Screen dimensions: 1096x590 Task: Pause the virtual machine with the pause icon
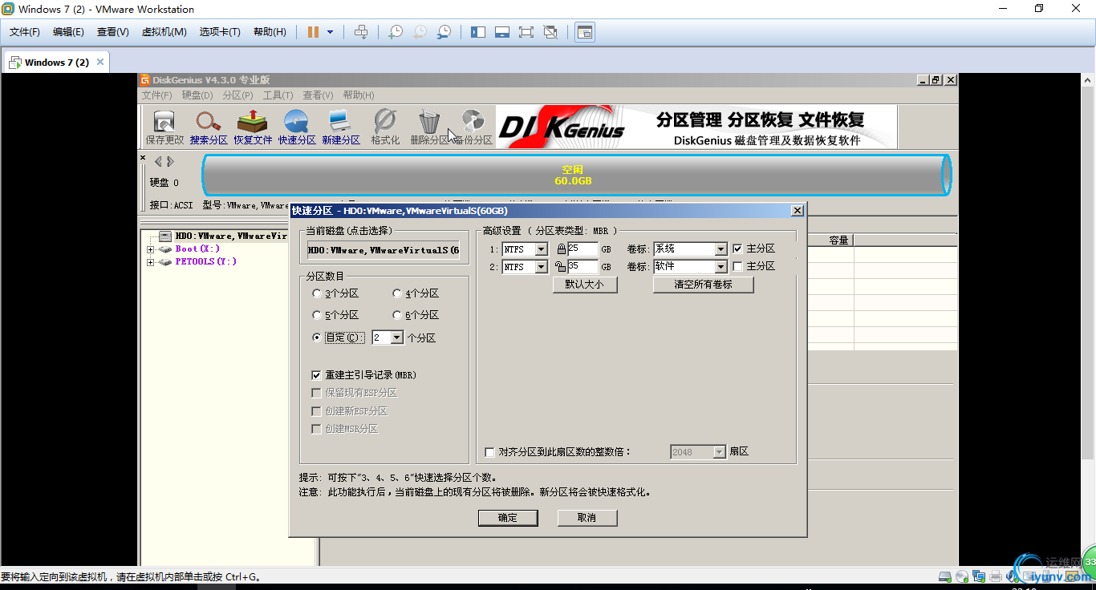point(314,32)
